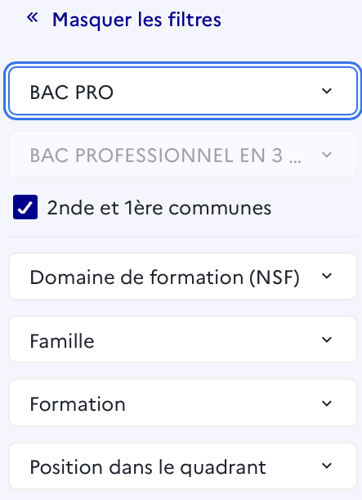Expand the Famille filter dropdown
This screenshot has height=500, width=362.
(183, 340)
